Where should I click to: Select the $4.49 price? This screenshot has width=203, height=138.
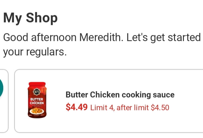click(77, 107)
